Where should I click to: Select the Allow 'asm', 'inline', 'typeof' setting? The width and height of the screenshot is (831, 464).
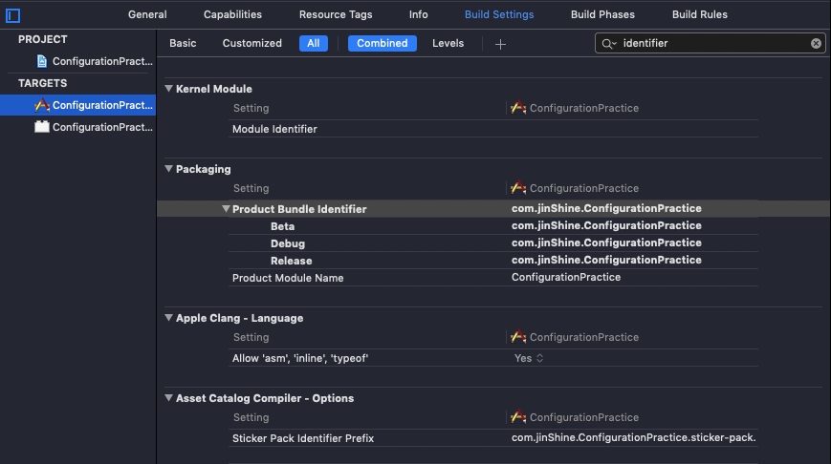[300, 358]
